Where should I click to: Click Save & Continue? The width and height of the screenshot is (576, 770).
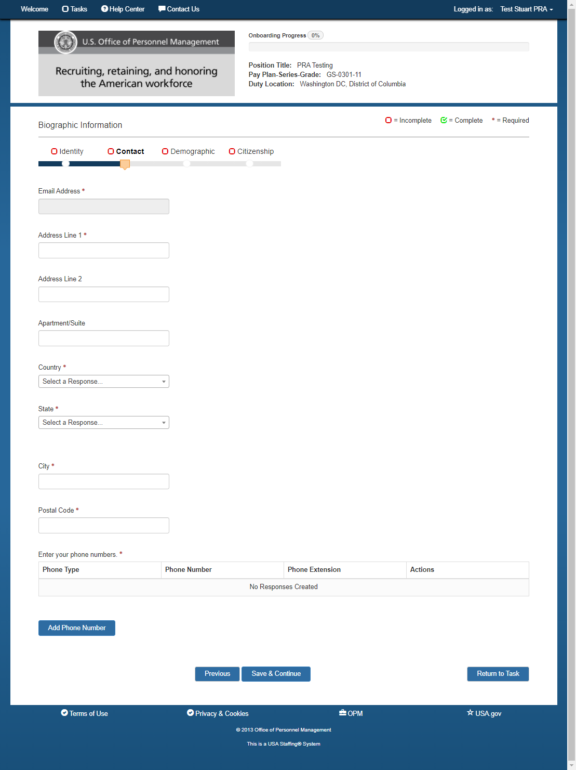pyautogui.click(x=276, y=674)
